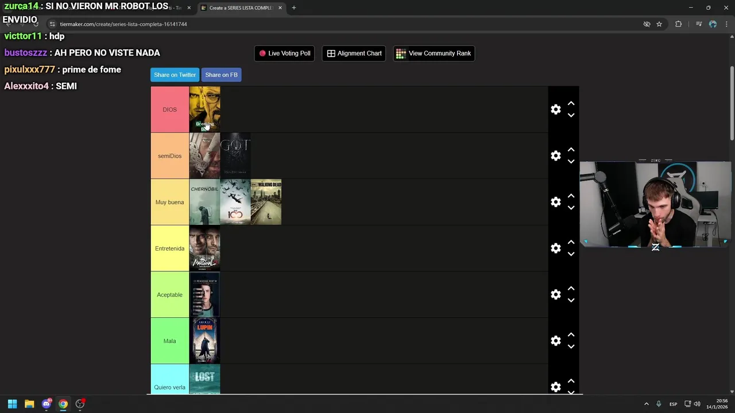Move Mala tier up with arrow
Screen dimensions: 735x413
[x=571, y=335]
